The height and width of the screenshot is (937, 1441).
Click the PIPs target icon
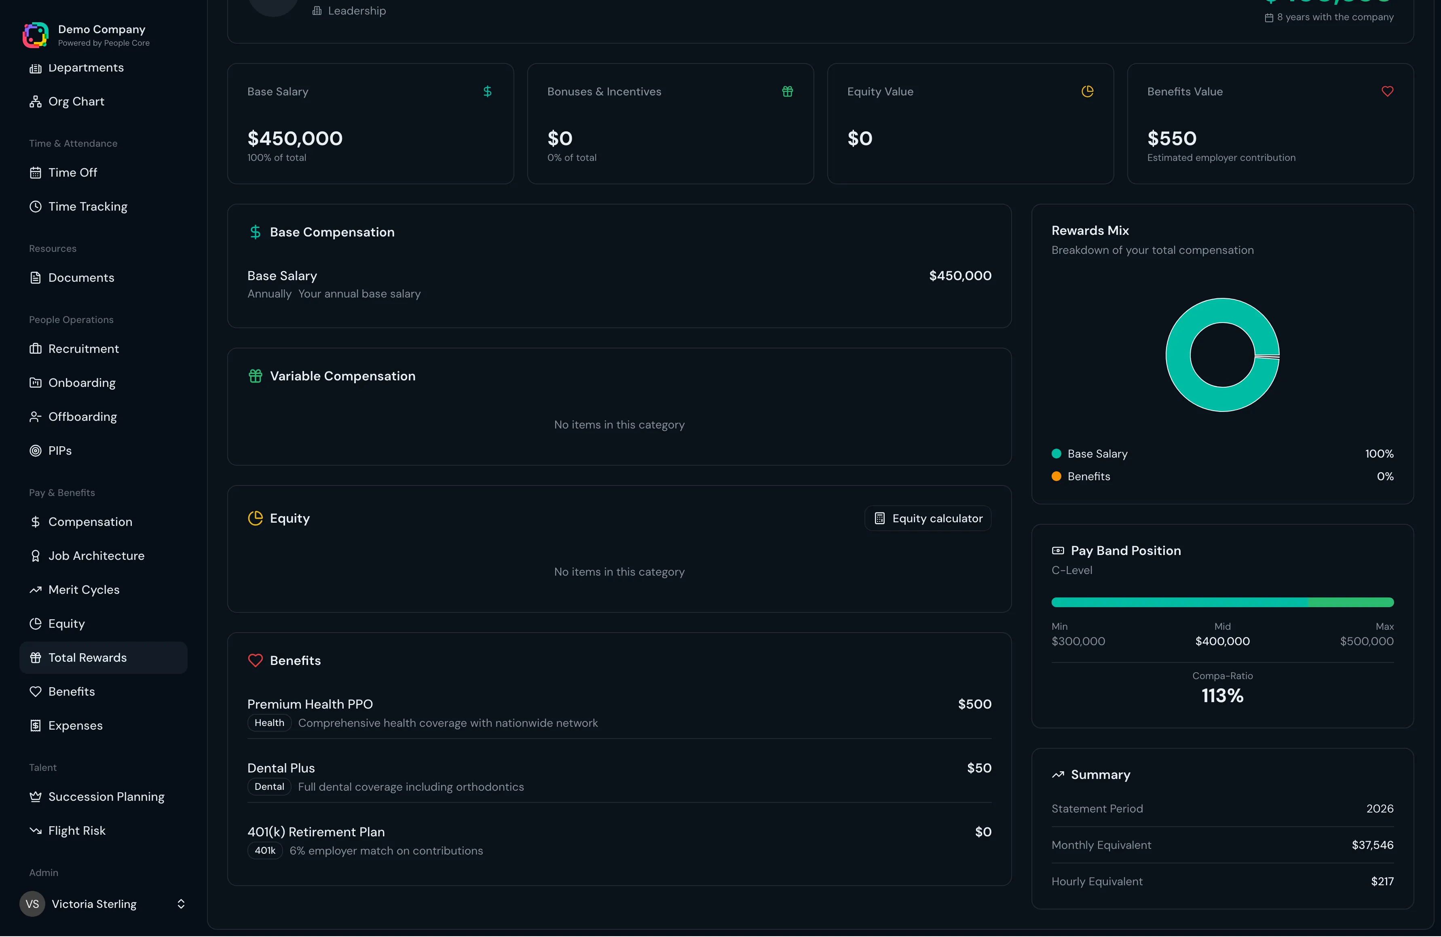pos(36,451)
